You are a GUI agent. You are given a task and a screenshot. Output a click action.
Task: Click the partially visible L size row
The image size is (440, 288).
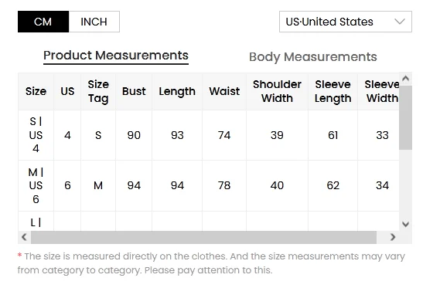[x=209, y=222]
